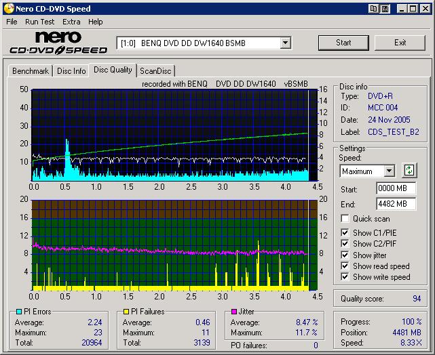435x355 pixels.
Task: Disable Show write speed checkbox
Action: pos(345,276)
